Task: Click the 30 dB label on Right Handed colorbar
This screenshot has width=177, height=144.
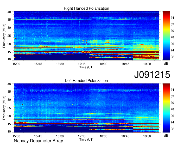Action: click(172, 31)
